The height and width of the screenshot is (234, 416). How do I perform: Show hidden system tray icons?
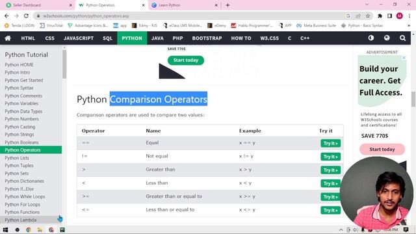[341, 229]
